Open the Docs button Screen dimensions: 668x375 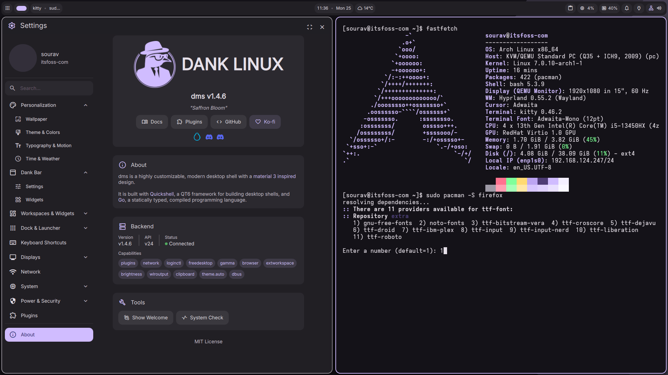(x=152, y=122)
